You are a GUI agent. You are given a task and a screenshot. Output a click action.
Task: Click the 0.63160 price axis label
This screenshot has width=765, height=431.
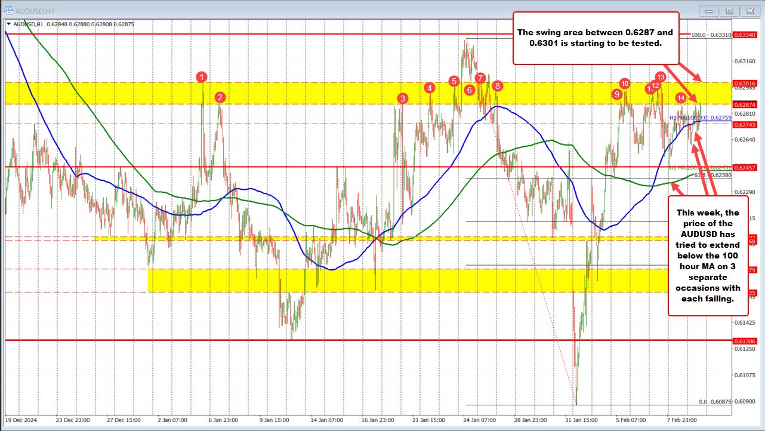click(745, 61)
